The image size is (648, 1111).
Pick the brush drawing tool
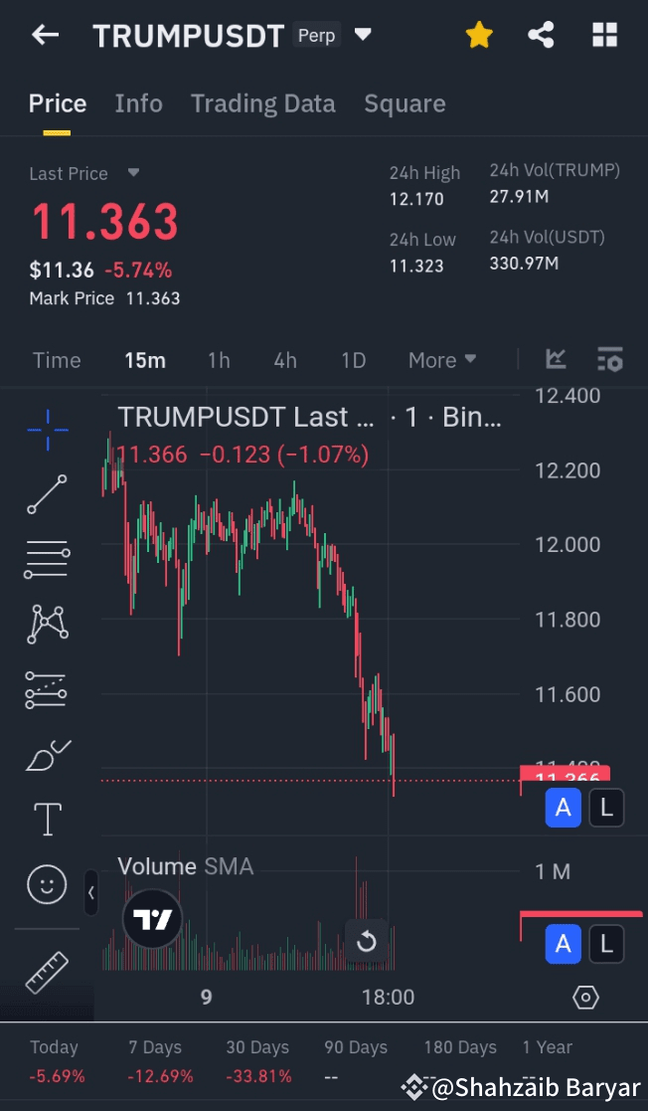[x=48, y=755]
